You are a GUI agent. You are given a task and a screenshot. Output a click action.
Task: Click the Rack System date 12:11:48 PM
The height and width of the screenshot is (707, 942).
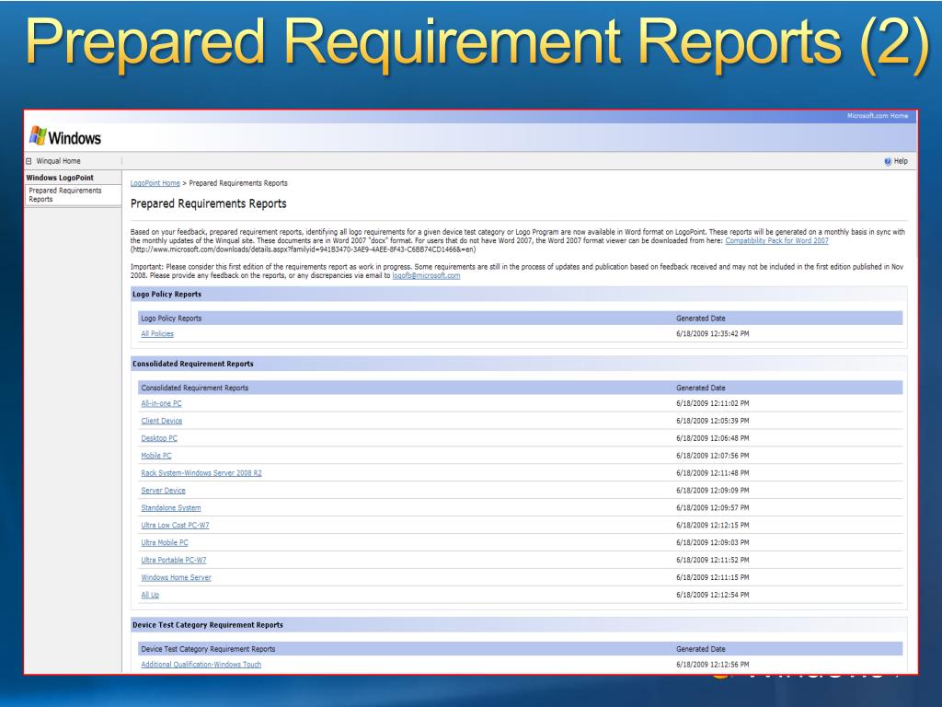coord(713,473)
